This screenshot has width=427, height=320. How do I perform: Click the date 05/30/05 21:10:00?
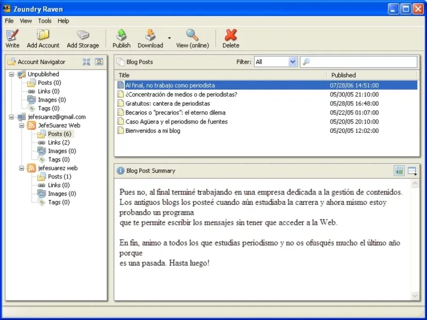click(354, 94)
